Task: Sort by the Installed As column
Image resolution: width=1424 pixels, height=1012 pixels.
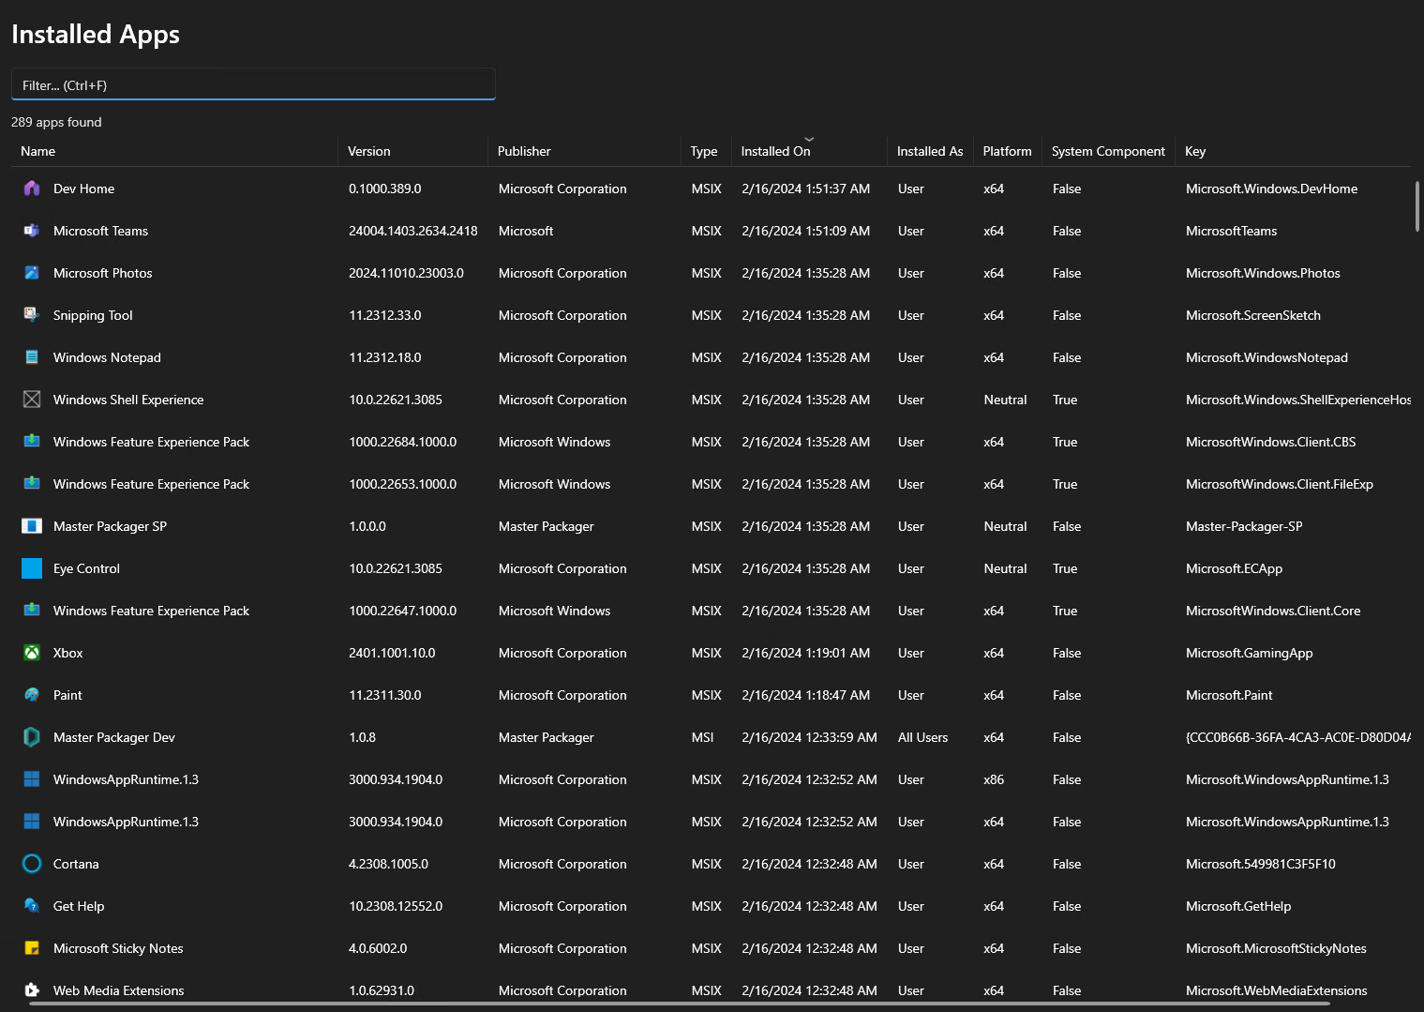Action: 930,151
